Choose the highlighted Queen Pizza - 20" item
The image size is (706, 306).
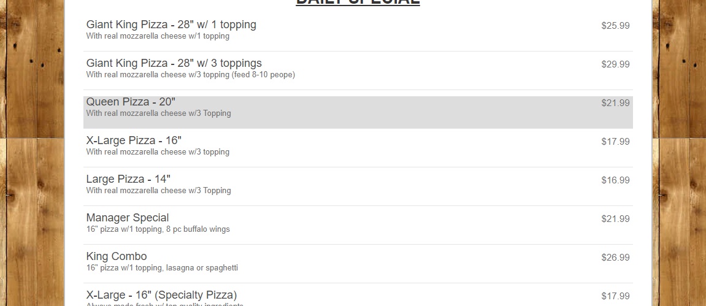tap(131, 102)
